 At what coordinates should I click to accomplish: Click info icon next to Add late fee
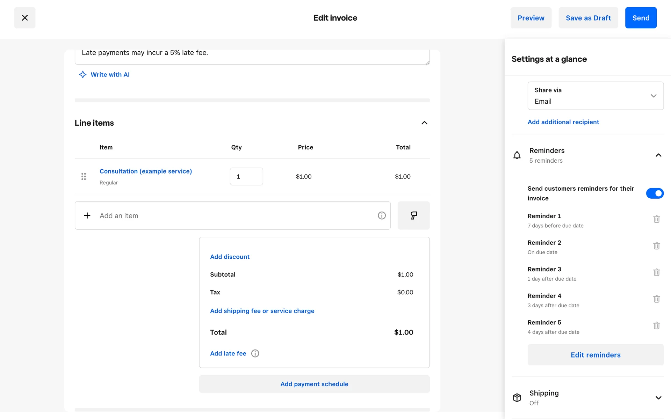click(x=255, y=353)
